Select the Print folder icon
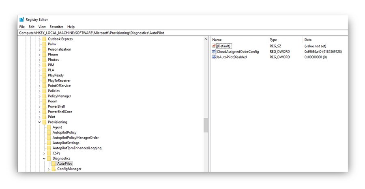The height and width of the screenshot is (189, 365). click(x=44, y=117)
